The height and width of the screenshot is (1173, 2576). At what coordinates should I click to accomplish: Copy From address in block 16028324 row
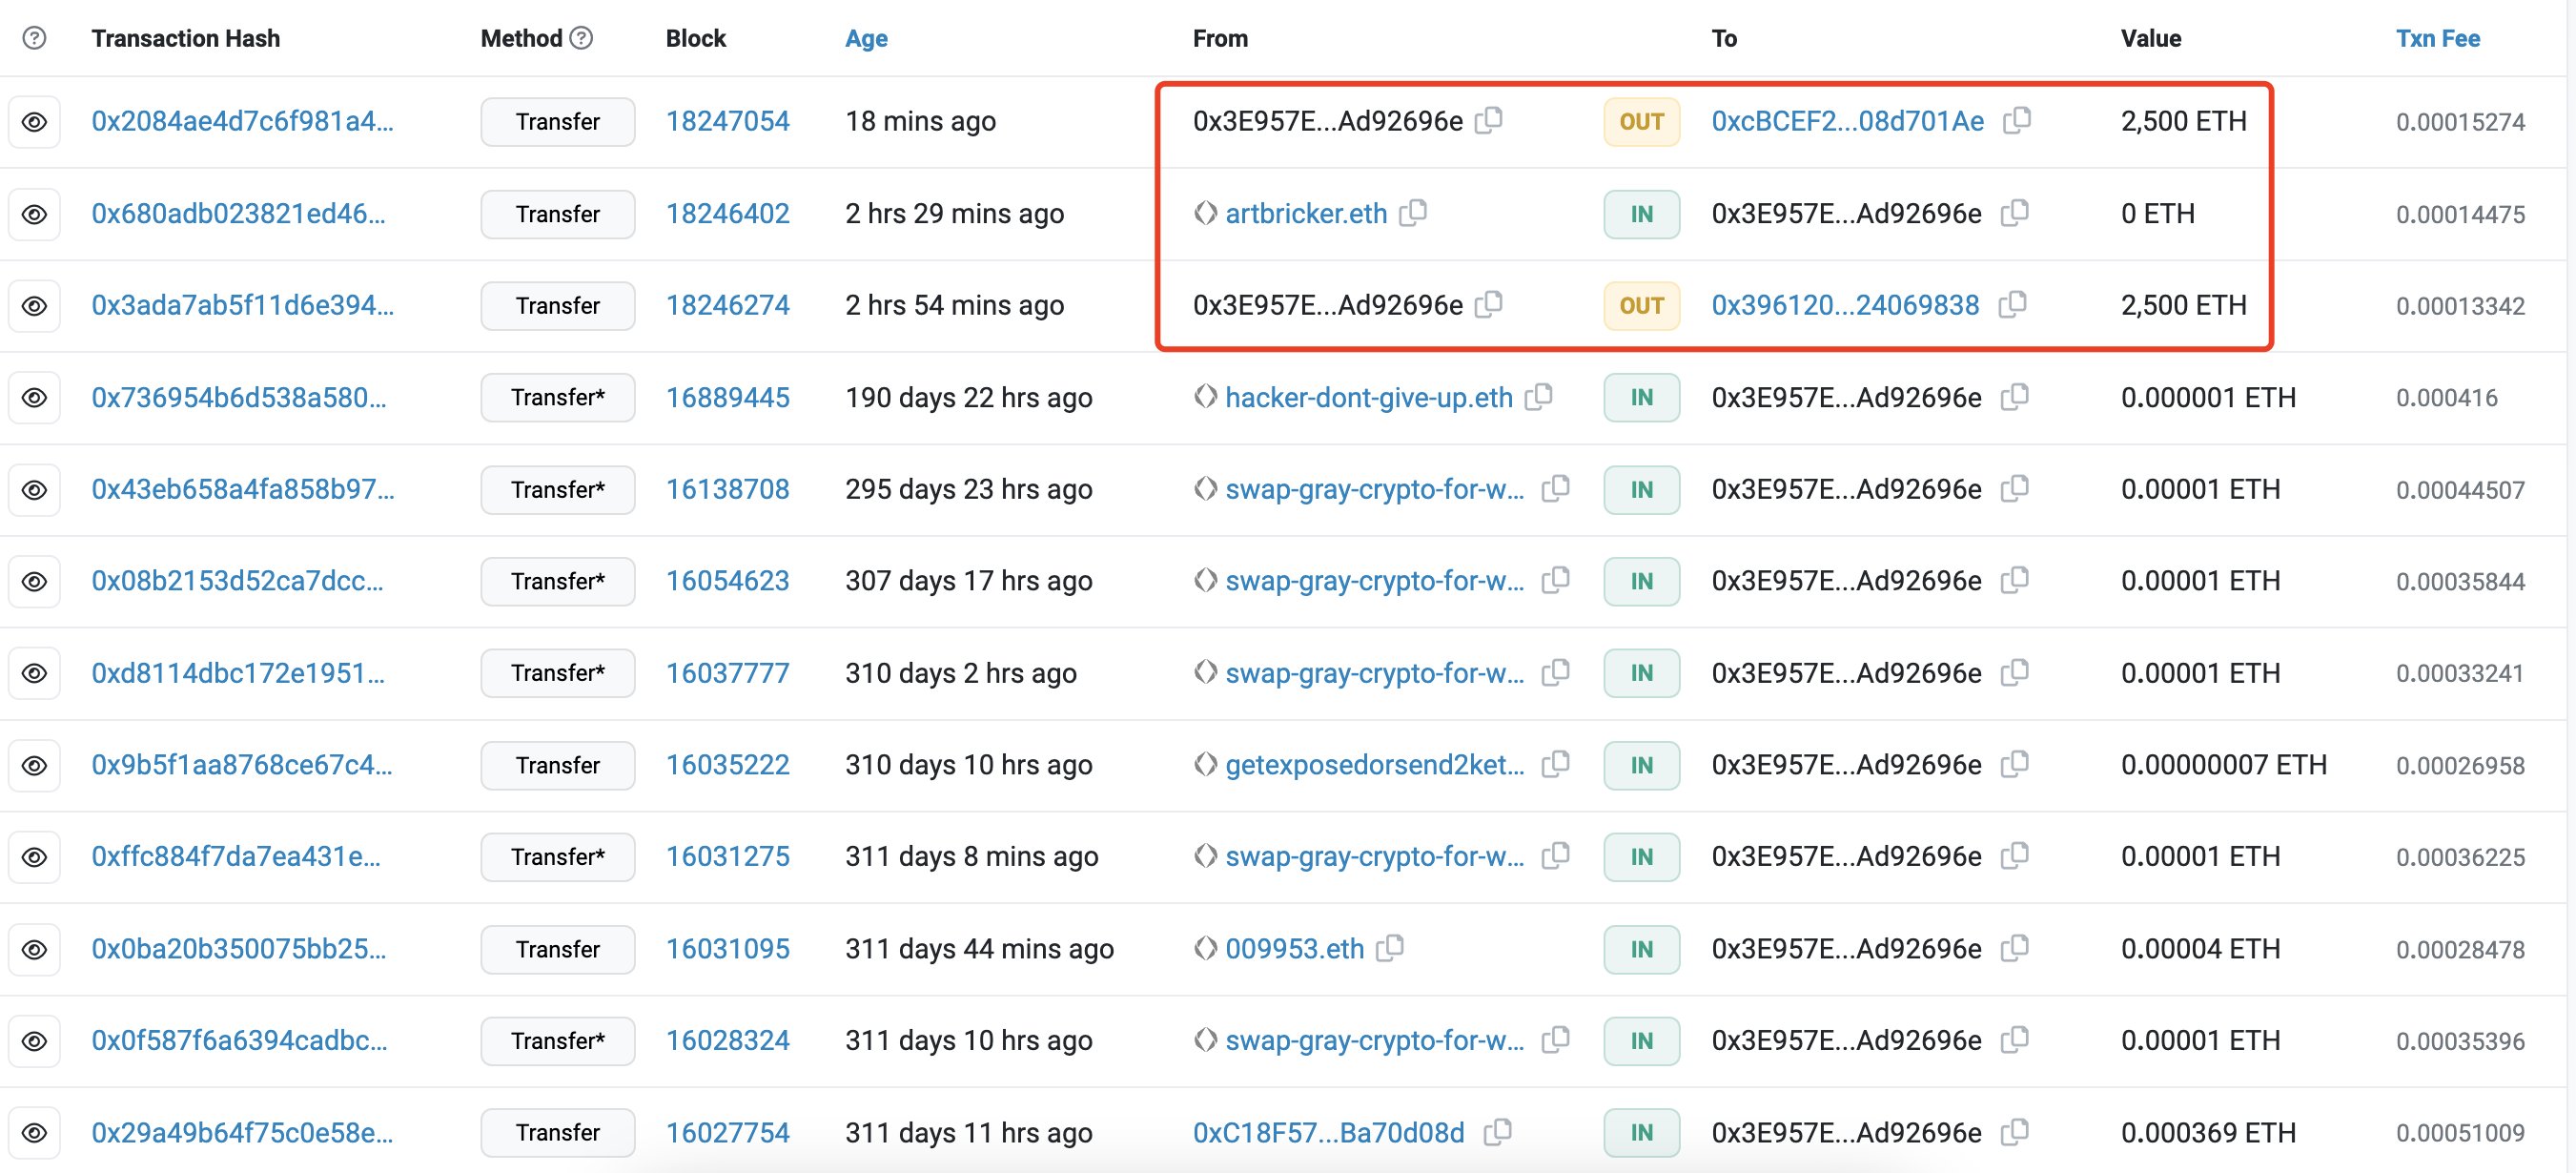pyautogui.click(x=1556, y=1040)
